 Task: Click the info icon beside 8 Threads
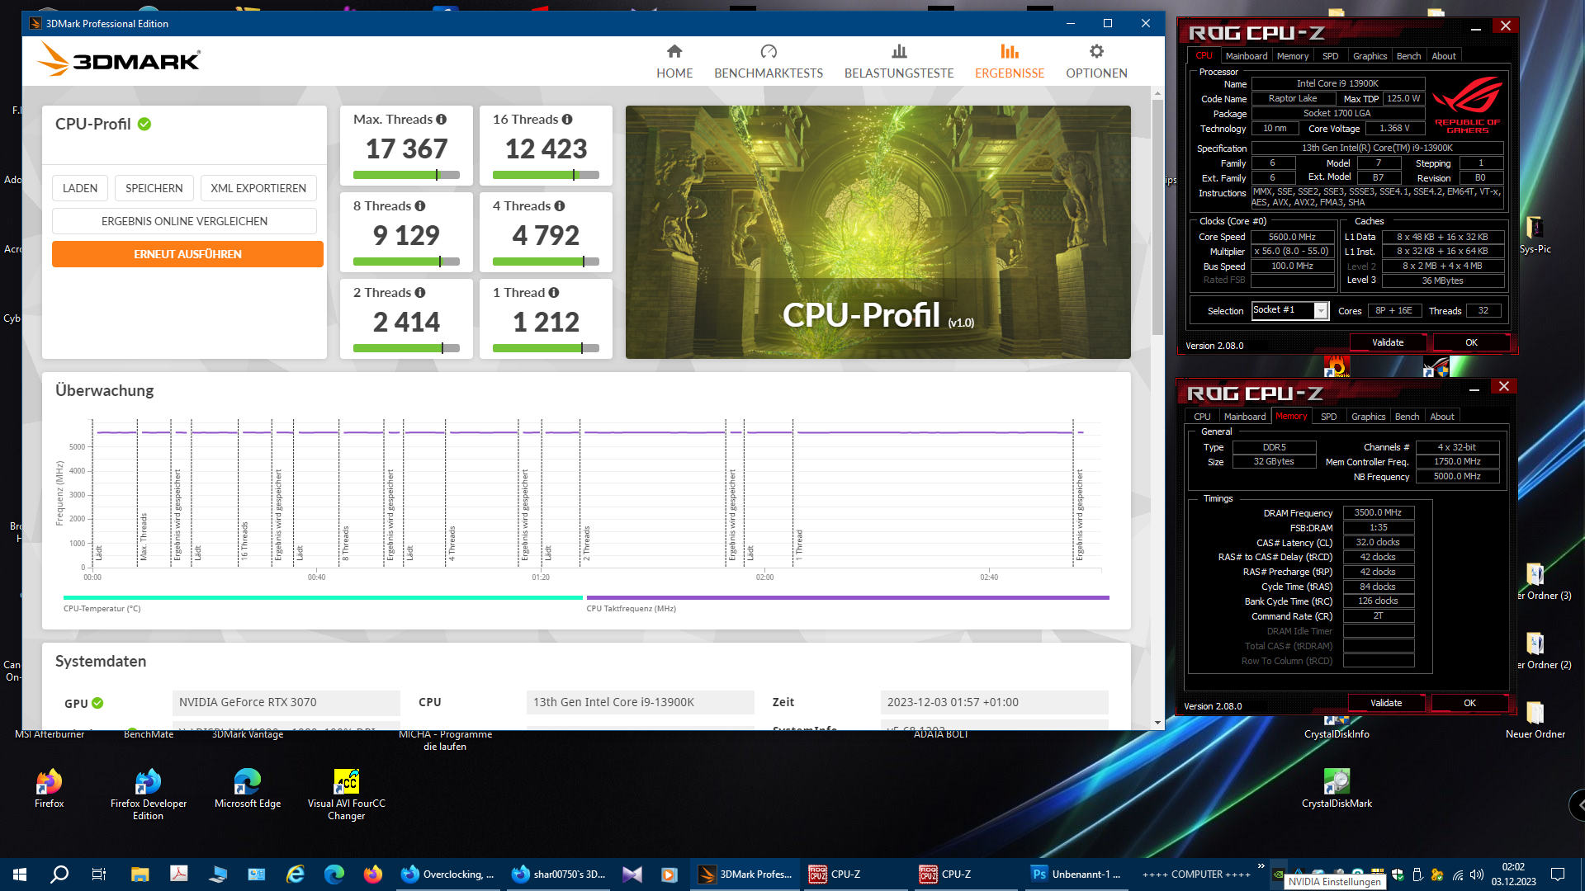click(x=420, y=206)
